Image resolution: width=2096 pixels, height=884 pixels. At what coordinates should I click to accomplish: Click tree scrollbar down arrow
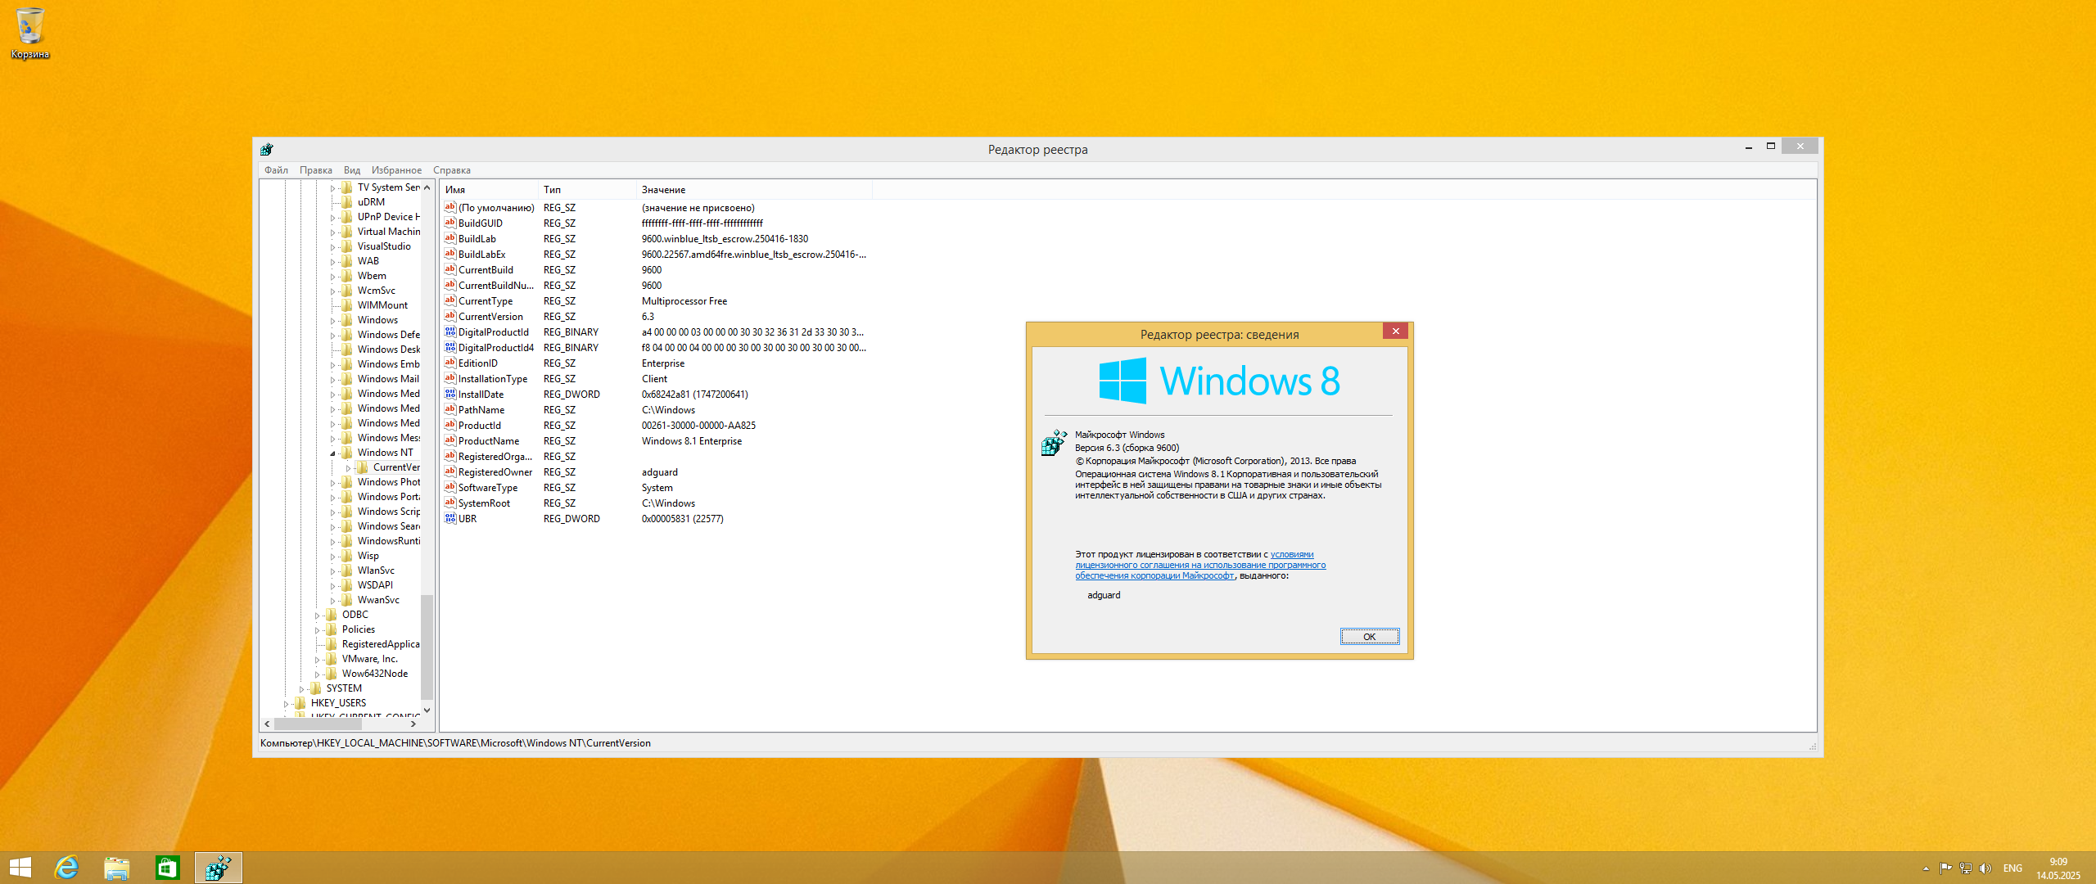[x=427, y=710]
